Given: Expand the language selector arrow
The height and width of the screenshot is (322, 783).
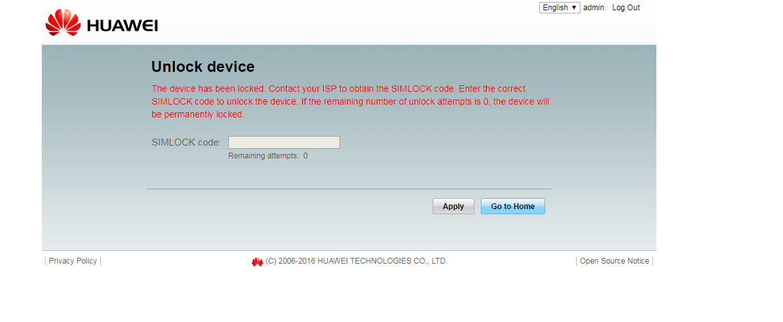Looking at the screenshot, I should tap(574, 8).
